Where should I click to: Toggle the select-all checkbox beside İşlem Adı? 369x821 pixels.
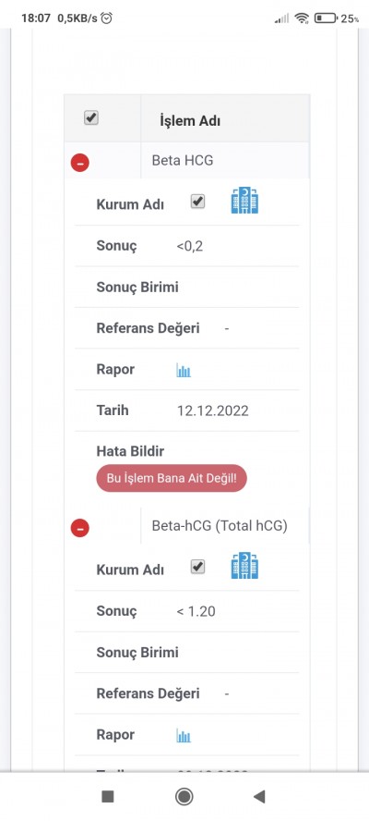[x=91, y=118]
